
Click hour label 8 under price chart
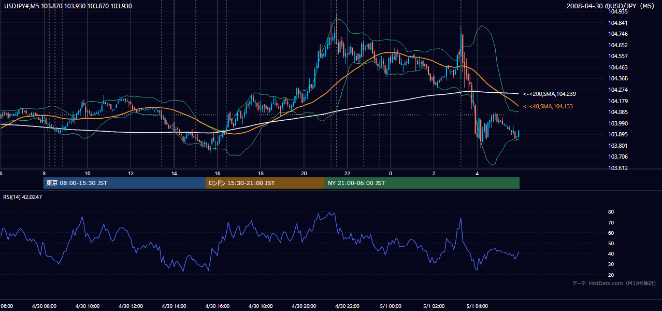point(45,173)
